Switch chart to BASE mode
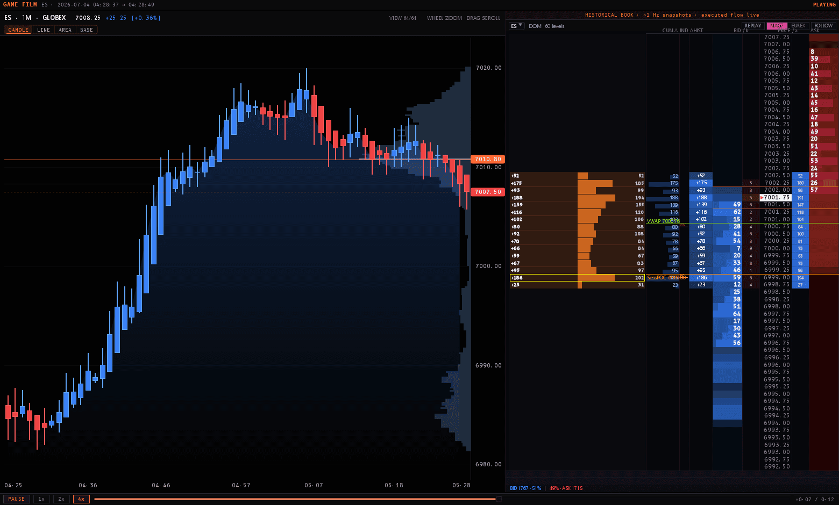 coord(87,30)
